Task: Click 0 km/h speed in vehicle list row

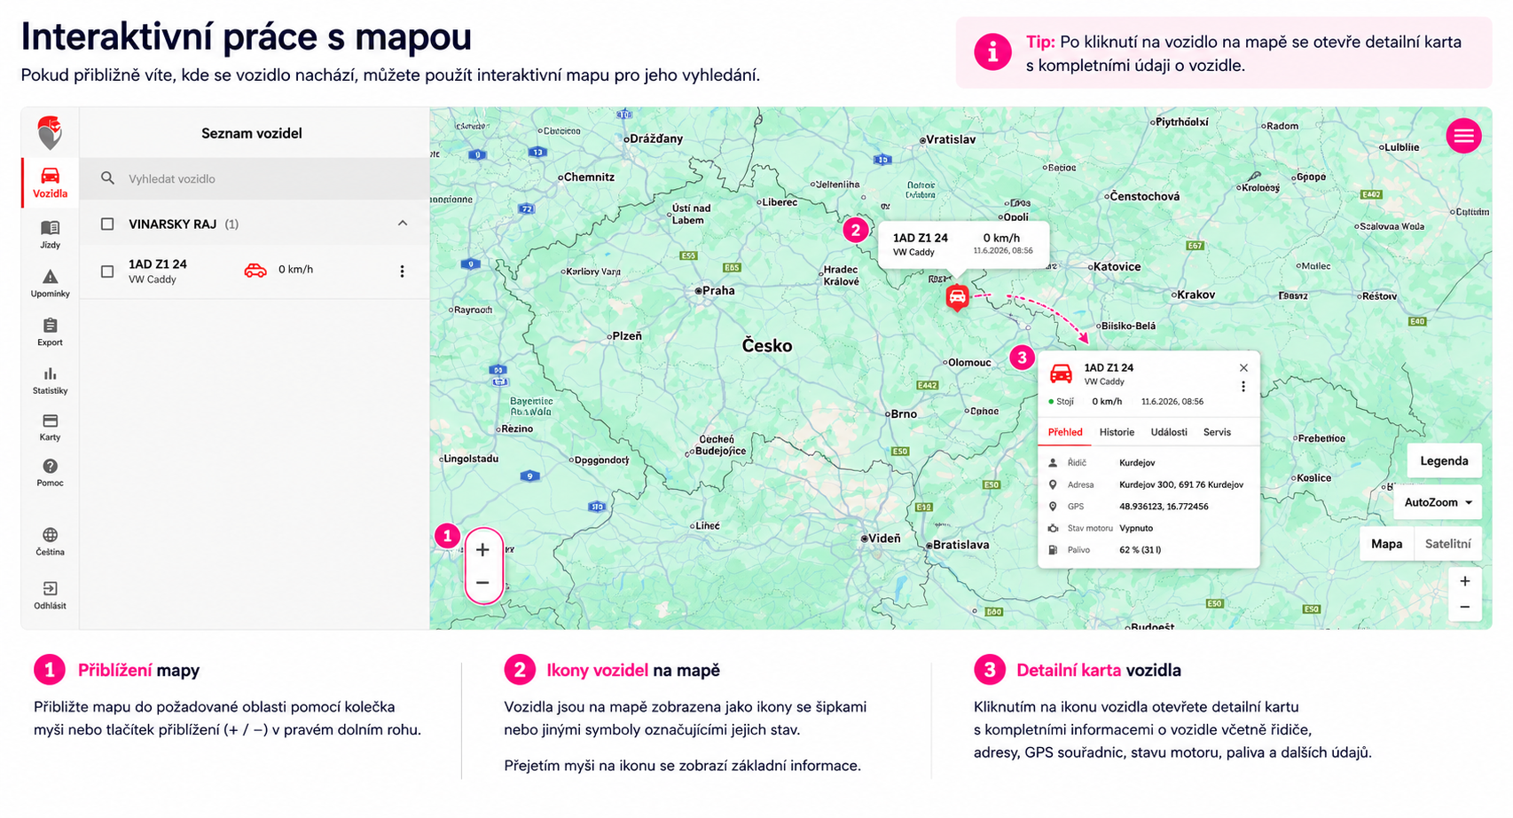Action: pyautogui.click(x=295, y=270)
